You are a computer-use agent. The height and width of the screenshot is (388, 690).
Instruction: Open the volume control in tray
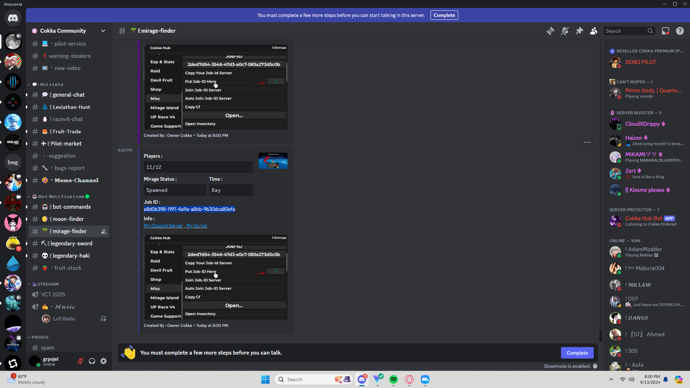click(631, 379)
